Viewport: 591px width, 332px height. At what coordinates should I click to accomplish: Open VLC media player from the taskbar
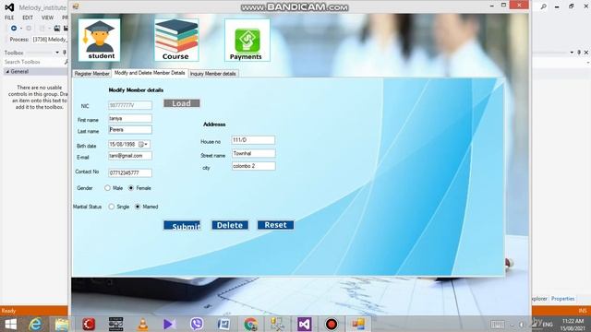point(143,324)
